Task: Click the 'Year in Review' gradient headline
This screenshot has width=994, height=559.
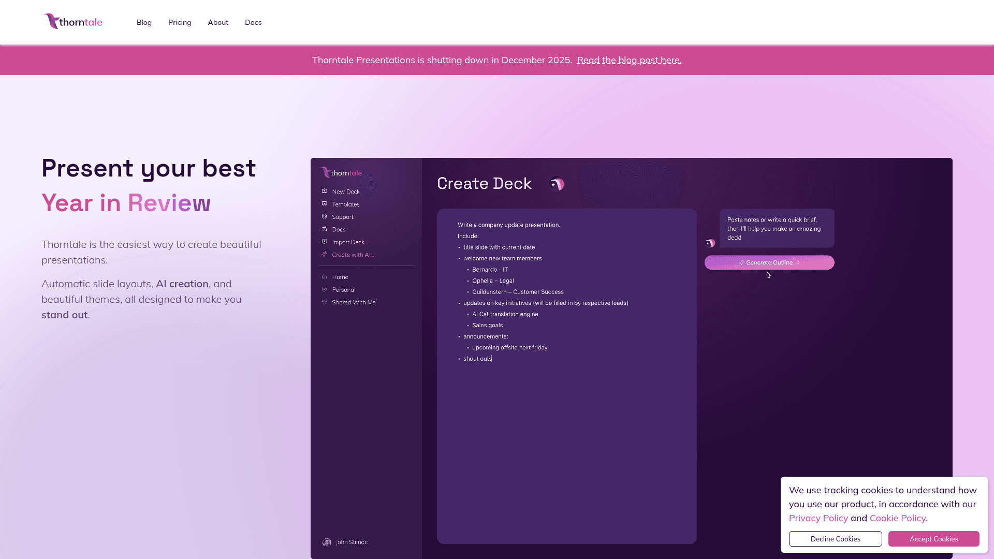Action: tap(126, 203)
